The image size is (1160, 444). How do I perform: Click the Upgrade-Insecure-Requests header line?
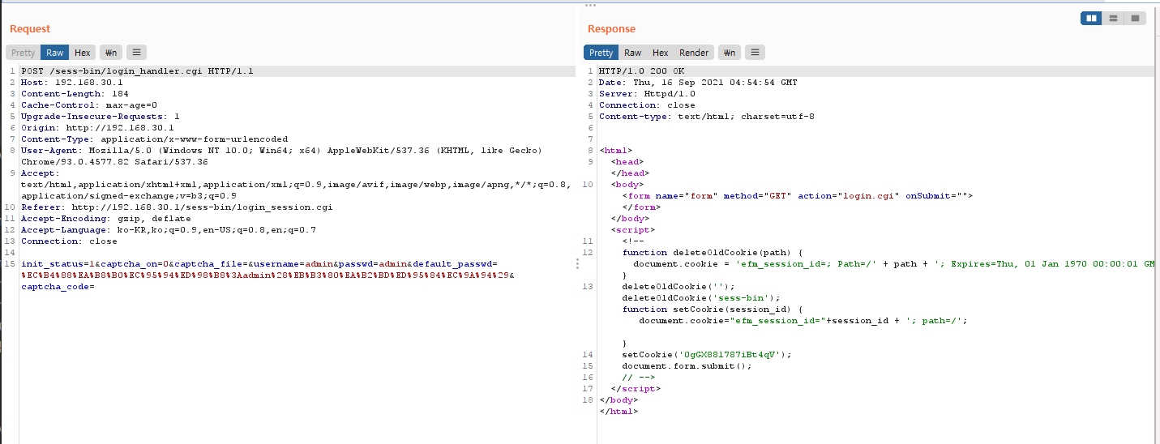click(101, 117)
